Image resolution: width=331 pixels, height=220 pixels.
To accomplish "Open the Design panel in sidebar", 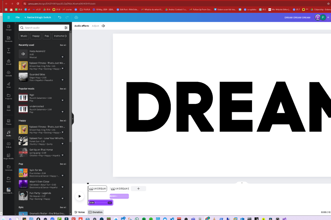I will (x=8, y=27).
